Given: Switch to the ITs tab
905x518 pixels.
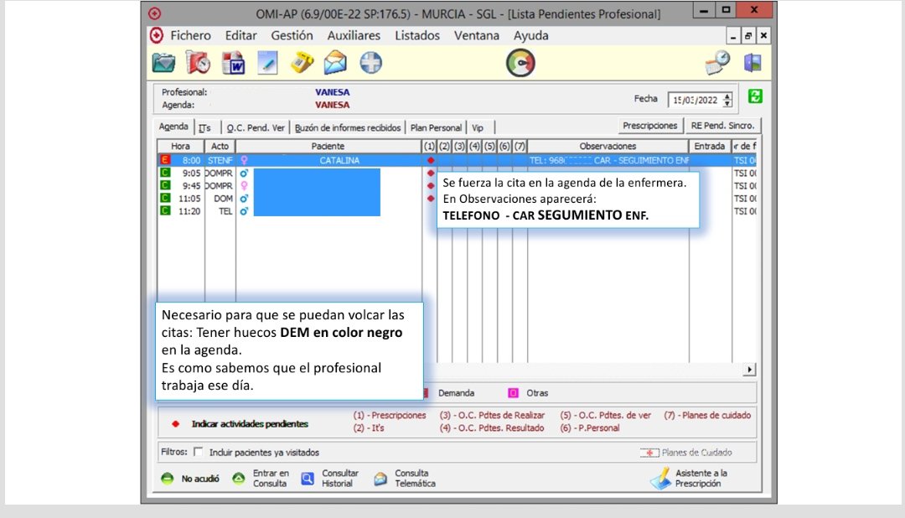Looking at the screenshot, I should click(x=205, y=127).
